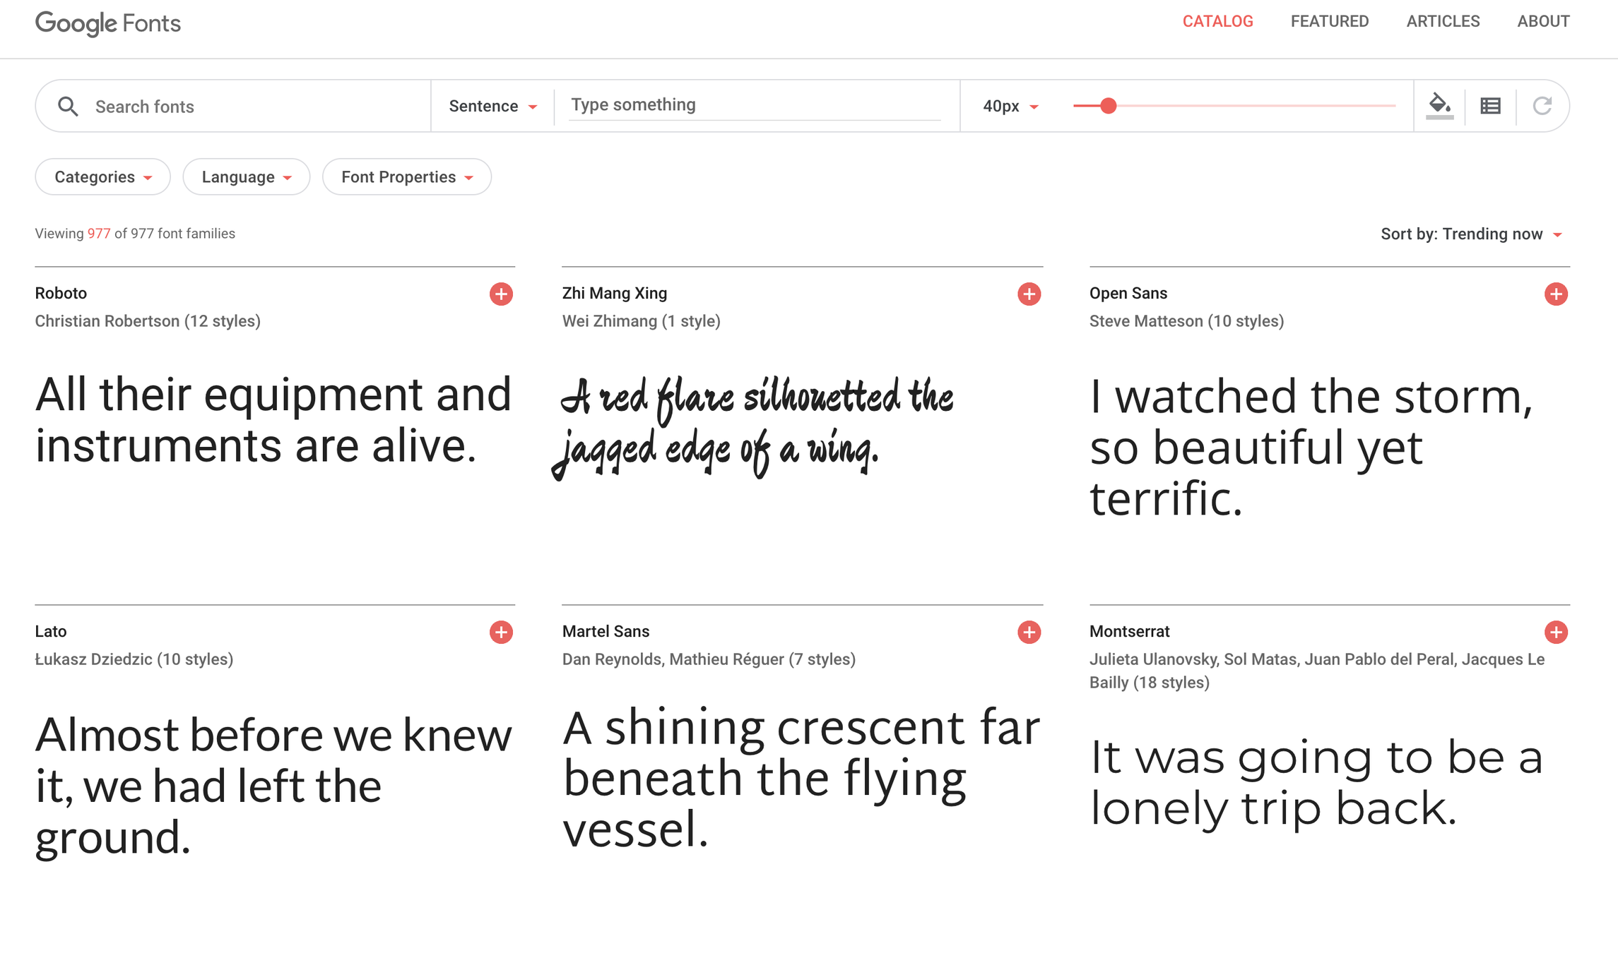The height and width of the screenshot is (953, 1618).
Task: Go to the Featured tab
Action: pos(1329,22)
